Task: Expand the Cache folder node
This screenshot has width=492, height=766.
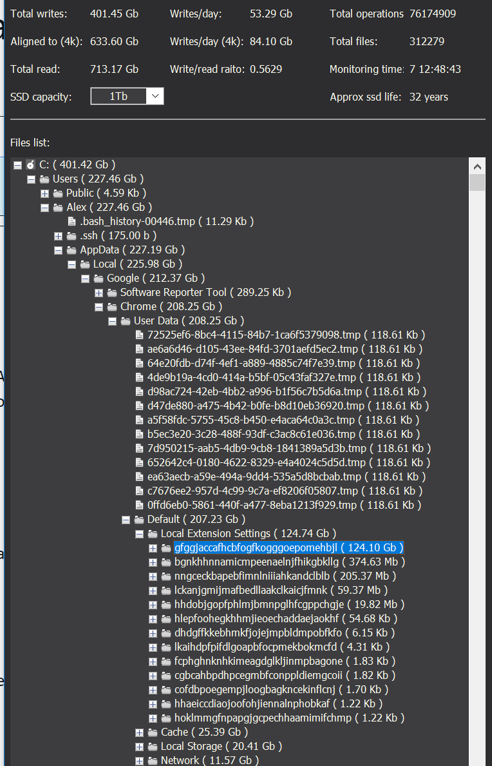Action: pyautogui.click(x=139, y=732)
